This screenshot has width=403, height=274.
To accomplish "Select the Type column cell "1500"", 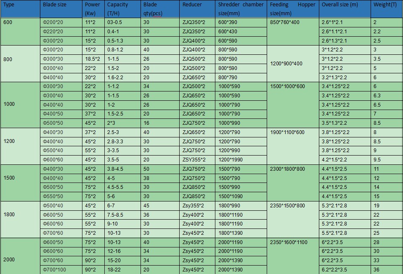I will [20, 183].
